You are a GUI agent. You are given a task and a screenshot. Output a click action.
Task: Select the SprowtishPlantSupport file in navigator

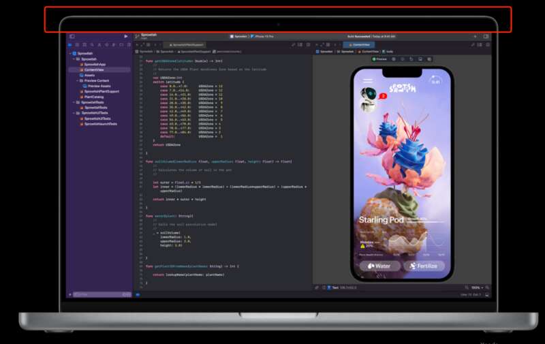(99, 91)
